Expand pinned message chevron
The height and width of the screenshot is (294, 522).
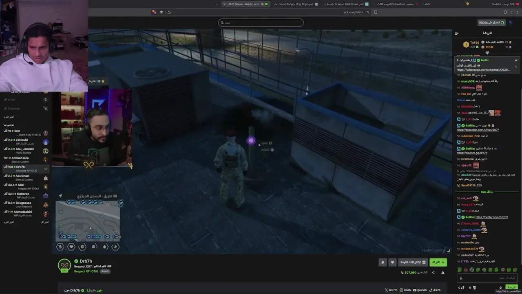(516, 67)
